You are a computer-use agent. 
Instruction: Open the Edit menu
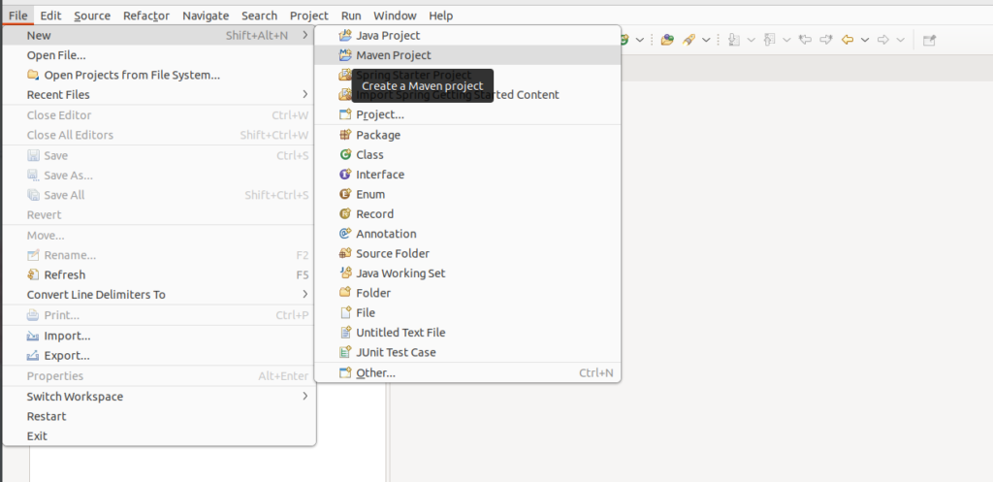click(x=50, y=16)
